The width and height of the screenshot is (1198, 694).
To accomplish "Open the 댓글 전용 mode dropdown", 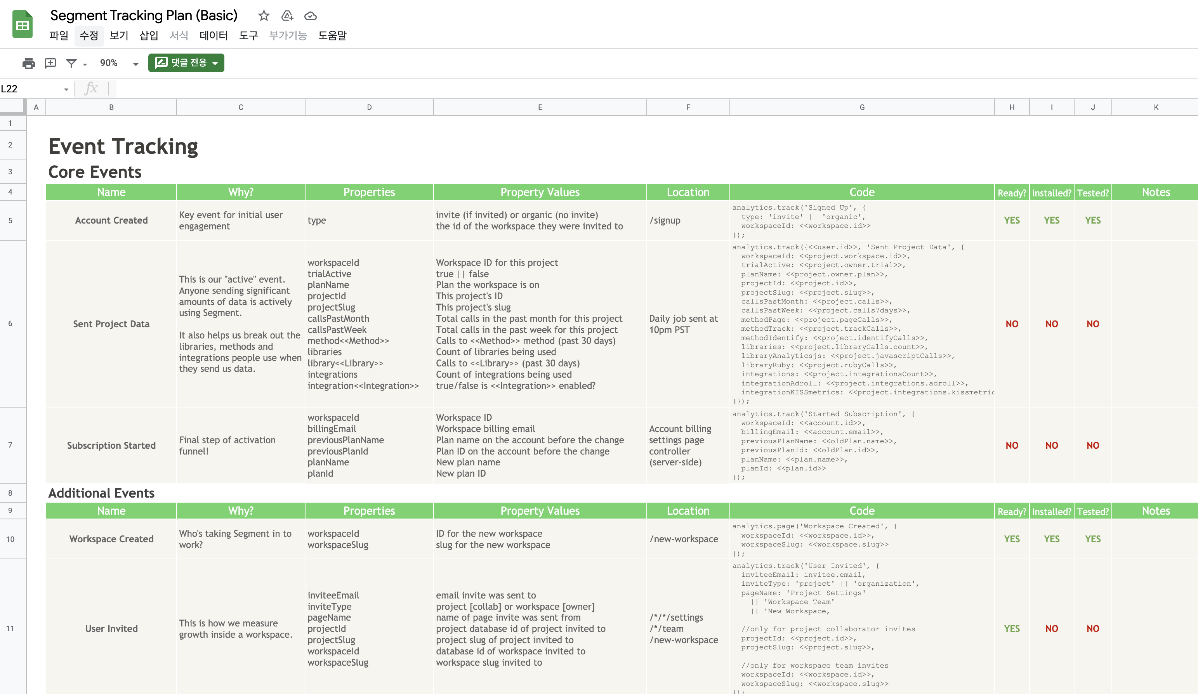I will click(186, 63).
